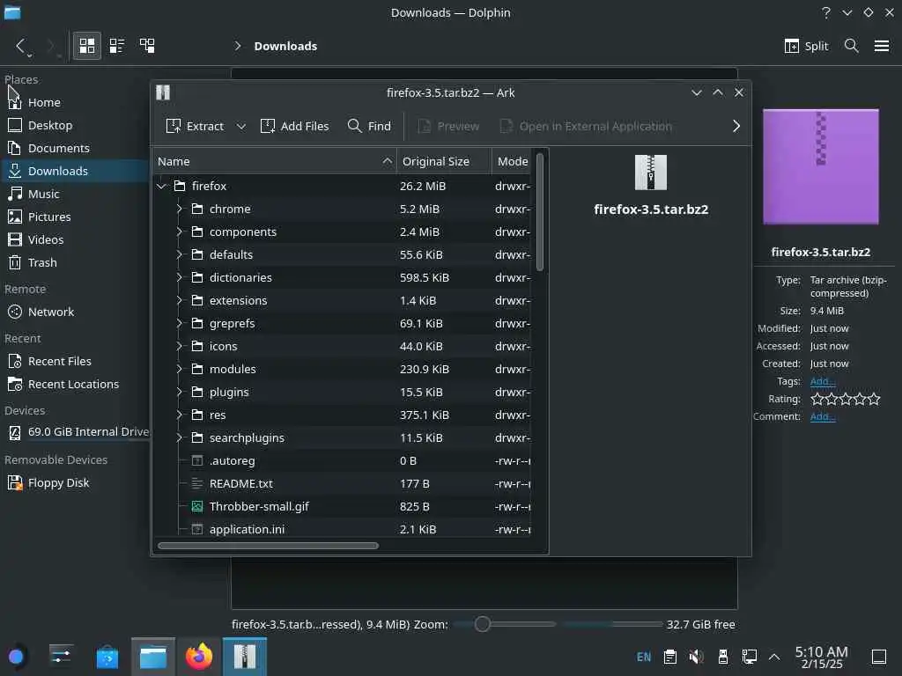Sort by Original Size column header
This screenshot has height=676, width=902.
(x=444, y=162)
